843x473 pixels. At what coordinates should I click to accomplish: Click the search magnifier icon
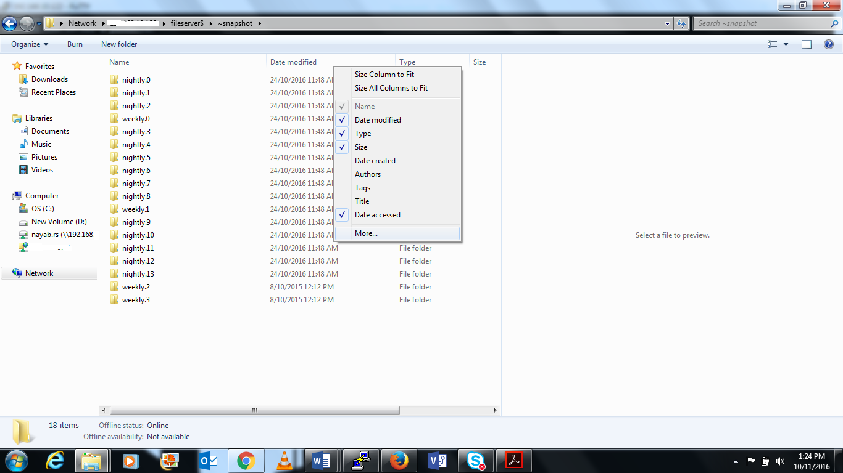[x=834, y=23]
